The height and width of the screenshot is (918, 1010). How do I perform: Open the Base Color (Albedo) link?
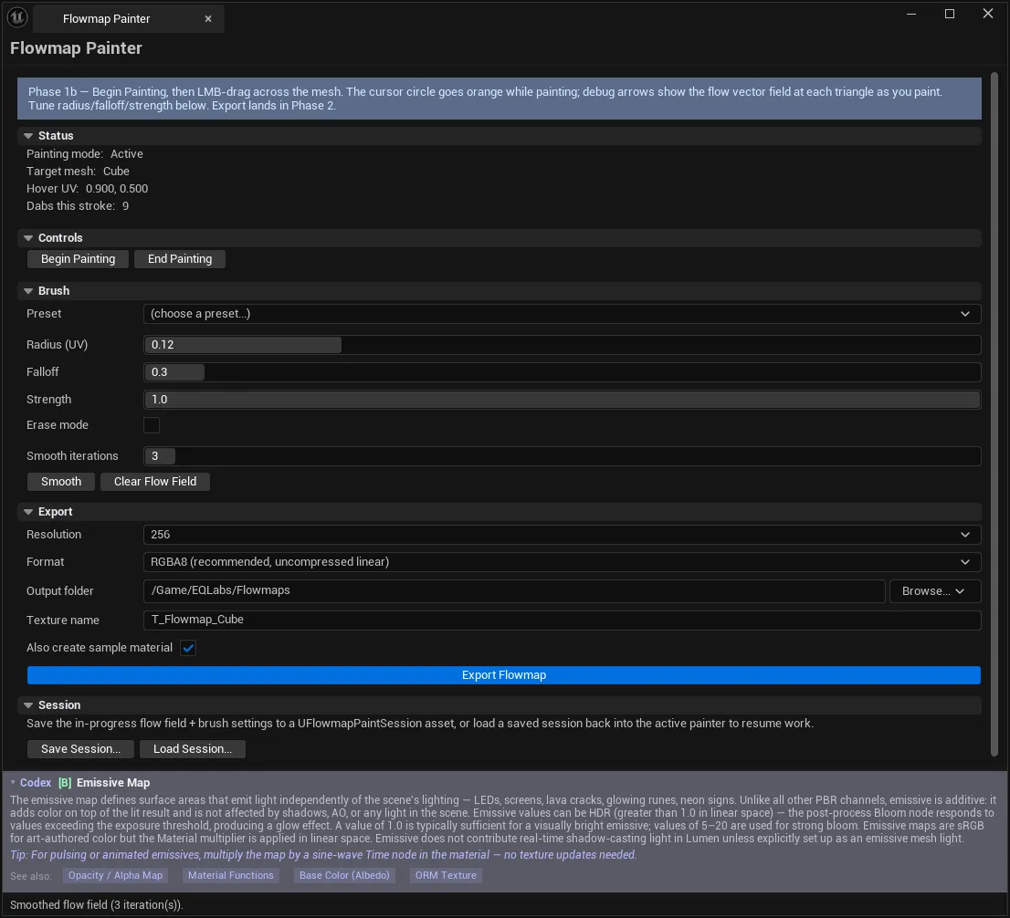[344, 875]
